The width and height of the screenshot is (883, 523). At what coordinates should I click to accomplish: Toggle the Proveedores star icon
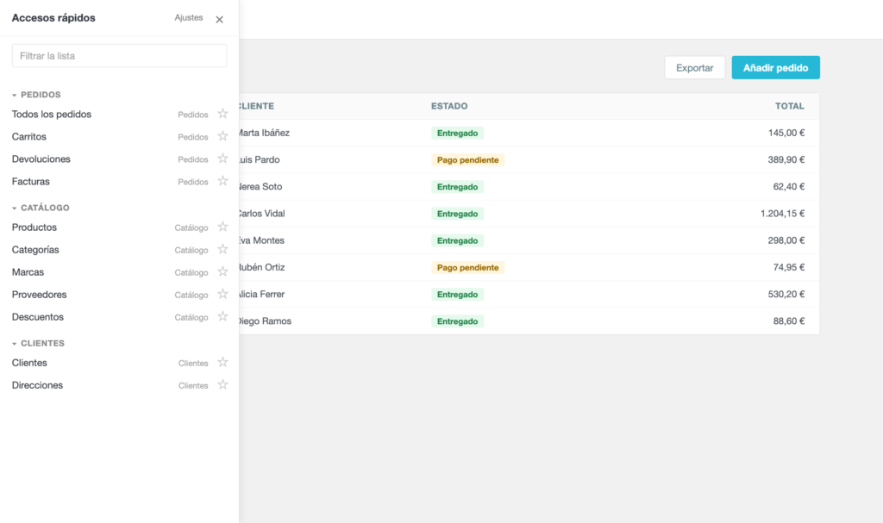click(222, 295)
